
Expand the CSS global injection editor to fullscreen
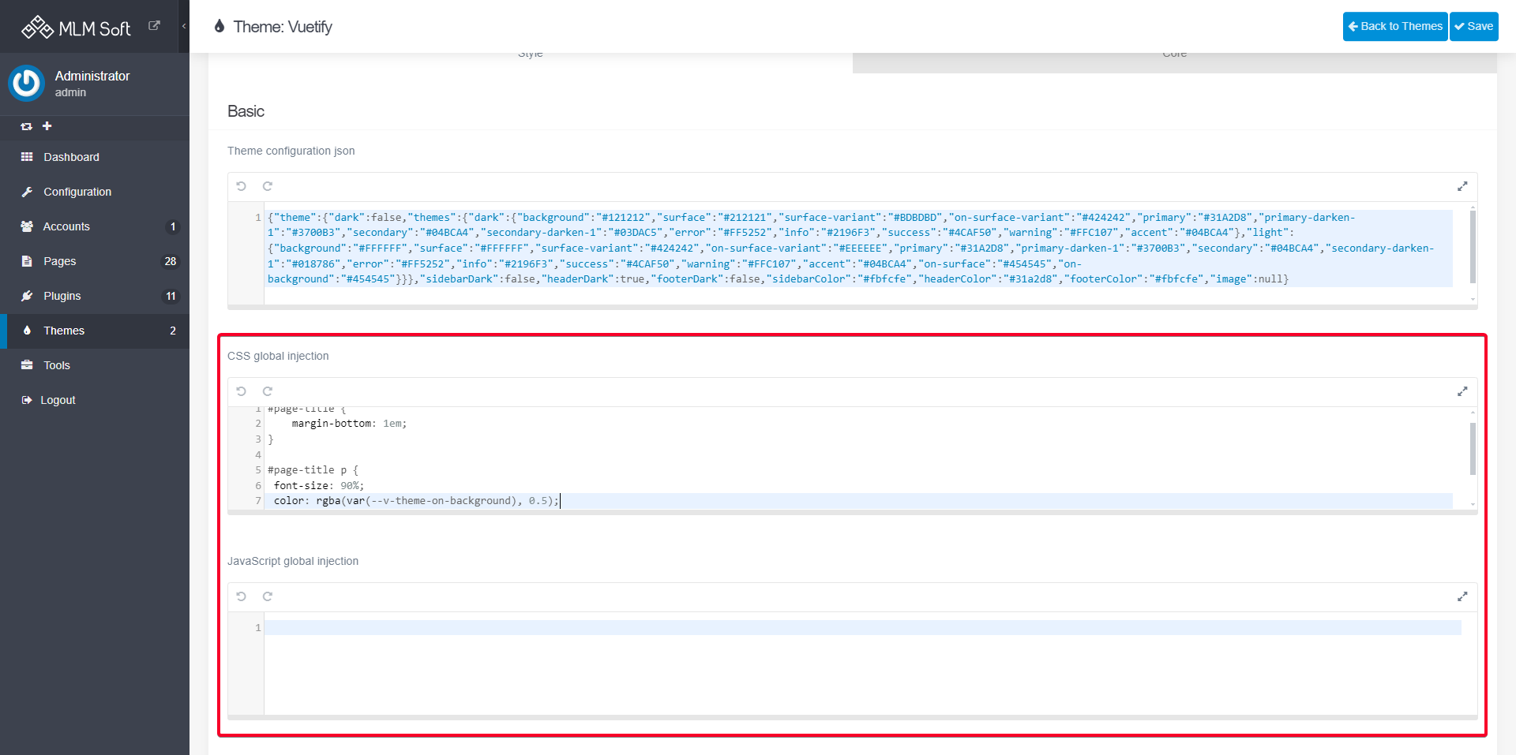pyautogui.click(x=1462, y=391)
